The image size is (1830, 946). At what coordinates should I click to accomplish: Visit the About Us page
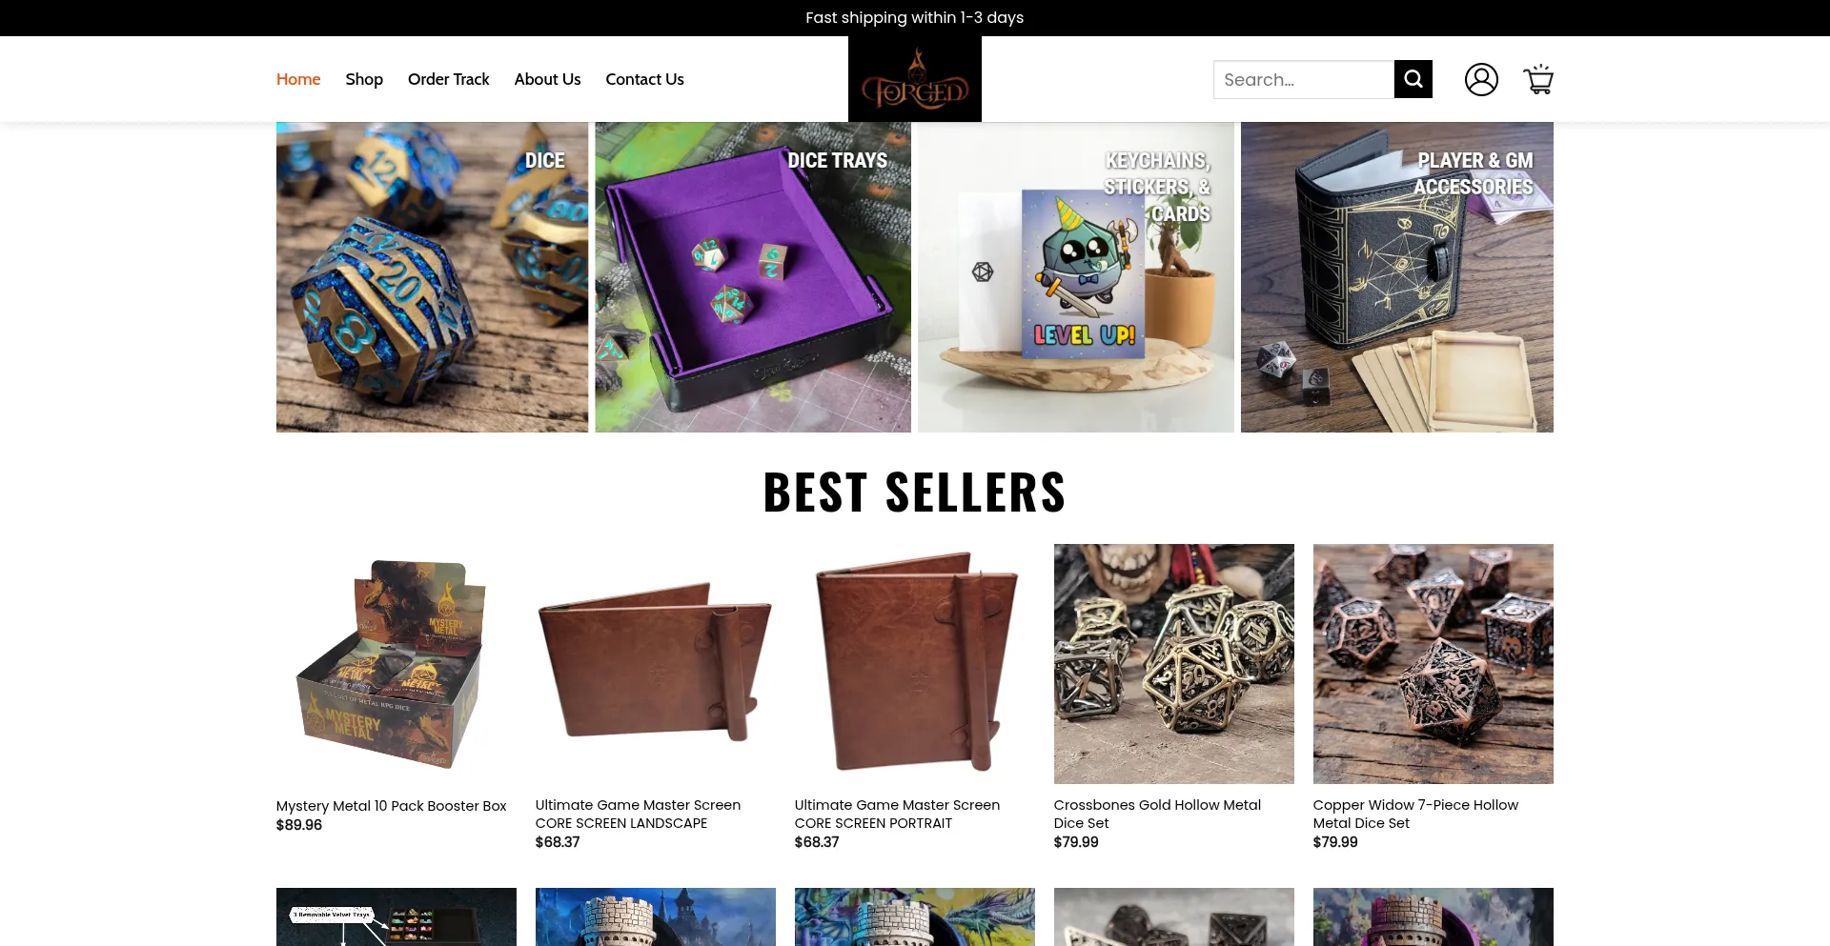point(547,79)
